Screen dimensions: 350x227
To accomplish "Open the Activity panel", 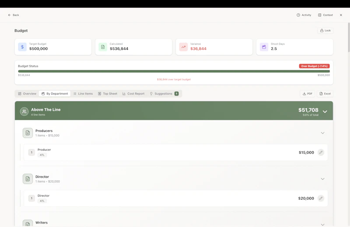I will [304, 15].
